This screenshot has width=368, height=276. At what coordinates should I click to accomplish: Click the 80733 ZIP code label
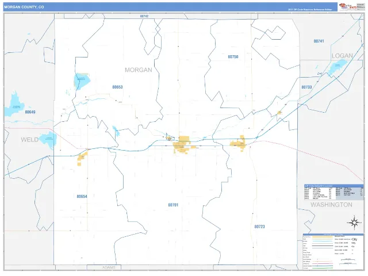[x=306, y=87]
